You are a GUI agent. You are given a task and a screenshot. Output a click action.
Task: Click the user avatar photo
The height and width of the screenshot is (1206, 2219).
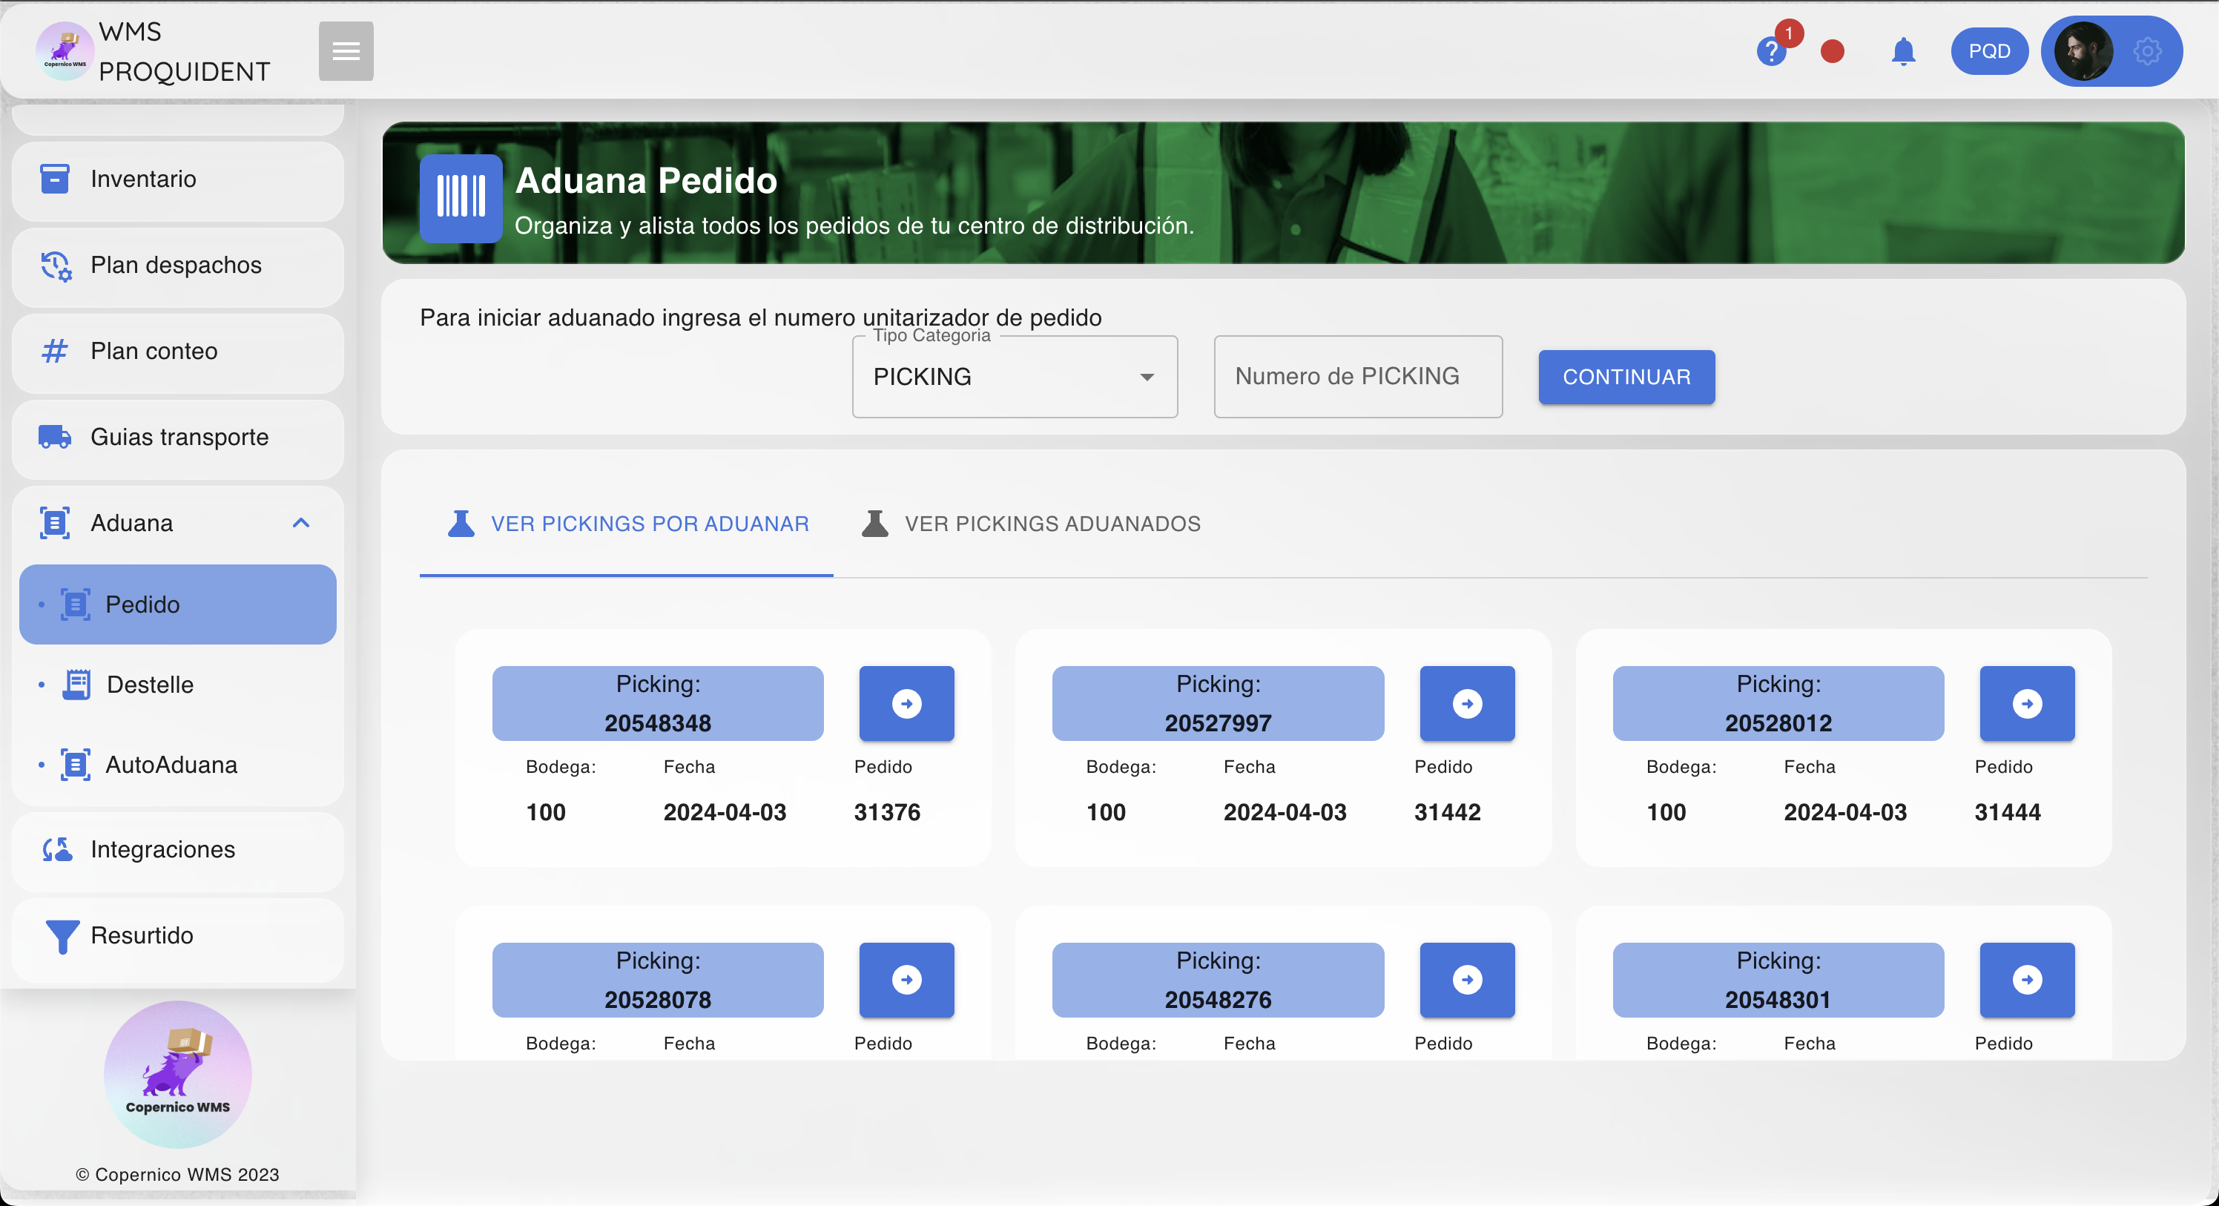(2083, 52)
